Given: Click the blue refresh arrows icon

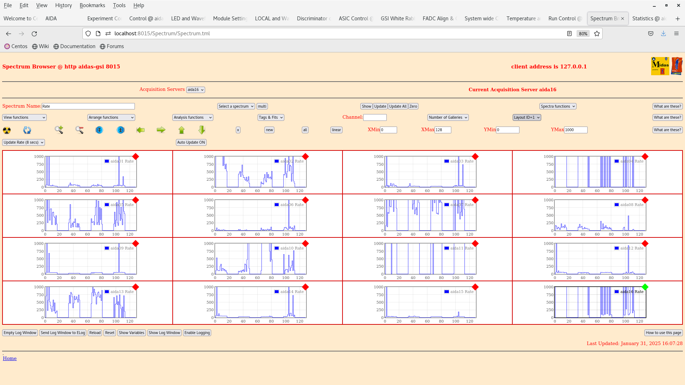Looking at the screenshot, I should tap(27, 130).
